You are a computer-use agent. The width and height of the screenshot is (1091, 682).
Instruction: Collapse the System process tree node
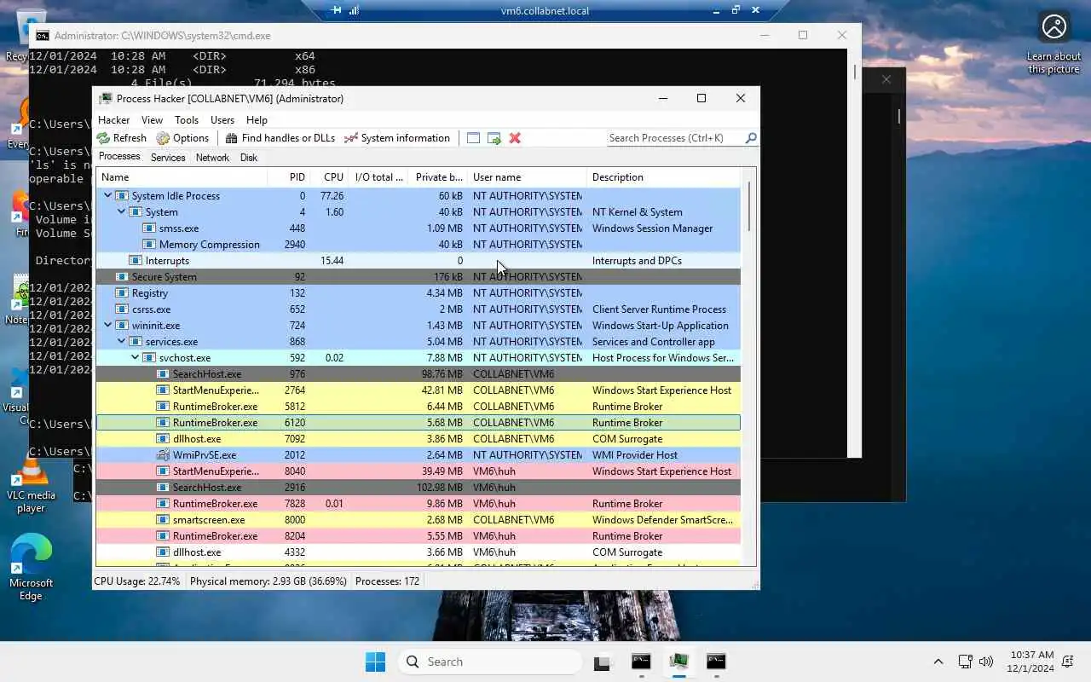click(121, 212)
